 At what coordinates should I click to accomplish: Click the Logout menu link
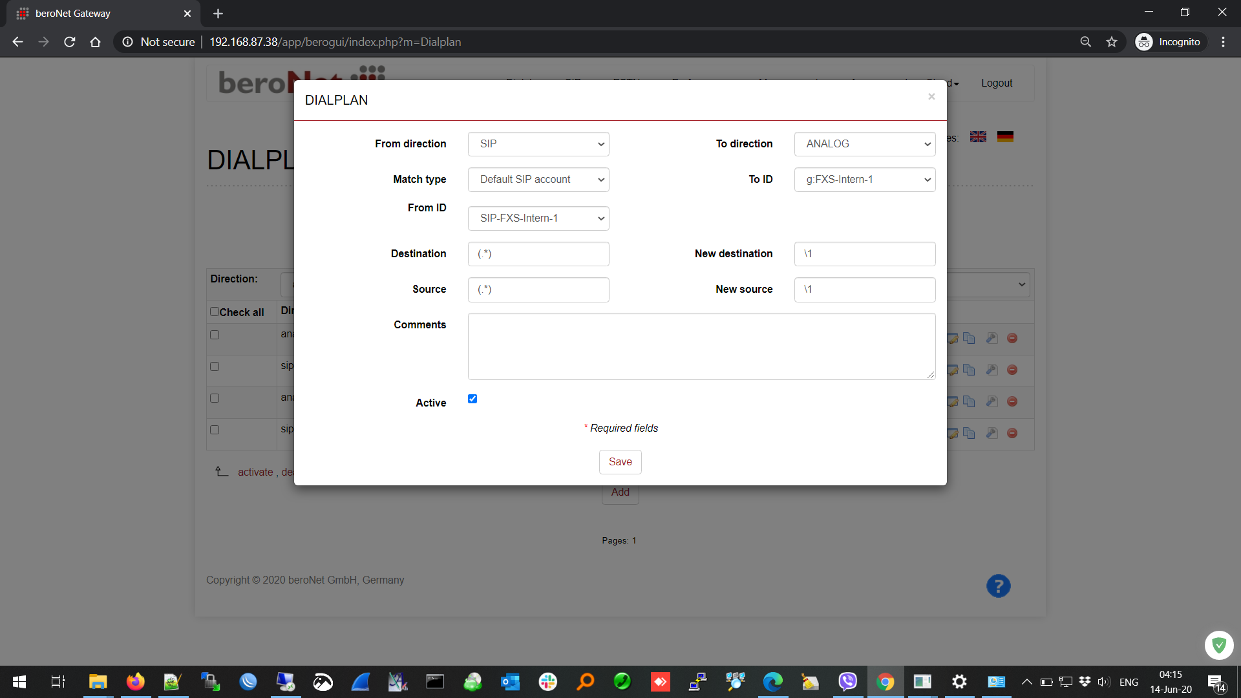996,83
